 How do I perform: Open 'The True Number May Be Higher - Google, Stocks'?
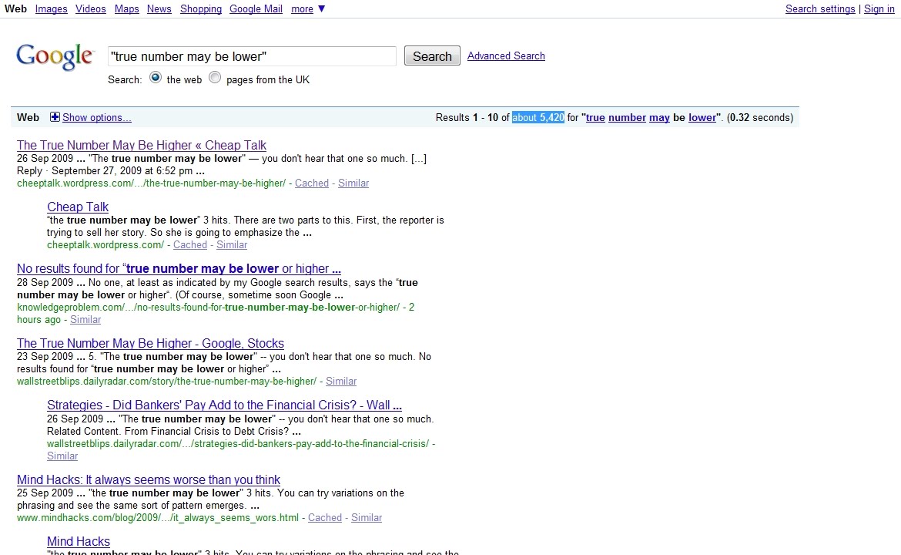point(150,343)
